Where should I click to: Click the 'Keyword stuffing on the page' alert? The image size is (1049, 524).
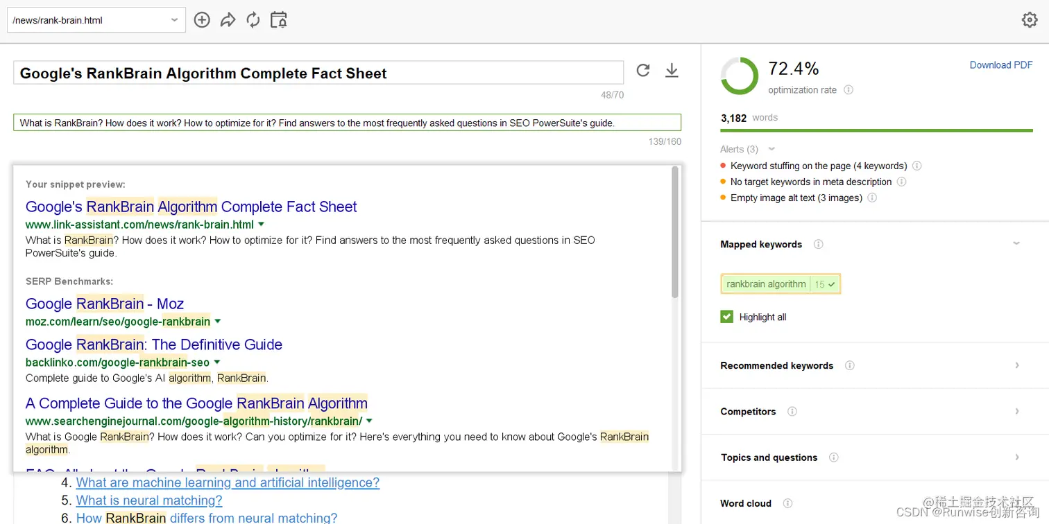coord(819,166)
